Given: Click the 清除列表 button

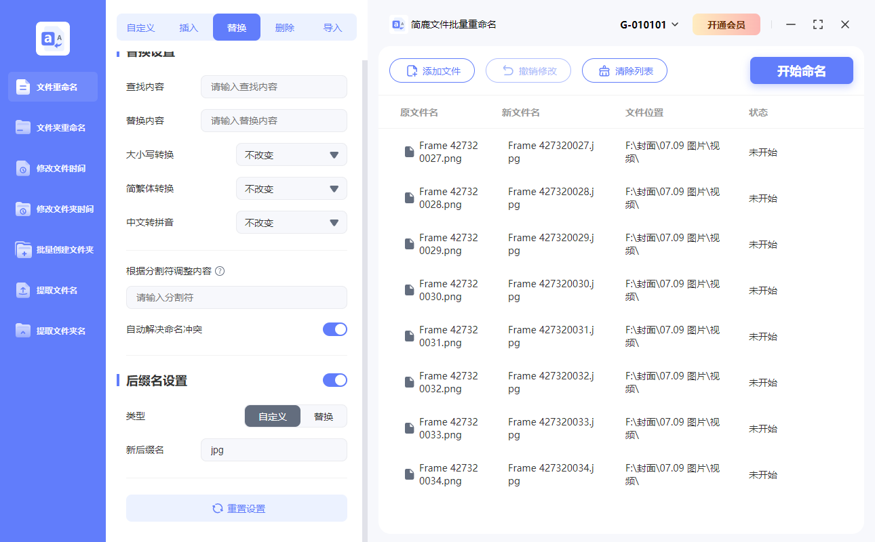Looking at the screenshot, I should (x=625, y=70).
